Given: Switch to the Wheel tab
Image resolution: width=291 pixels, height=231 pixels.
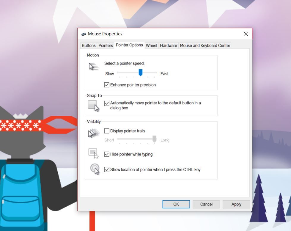Looking at the screenshot, I should pos(151,45).
